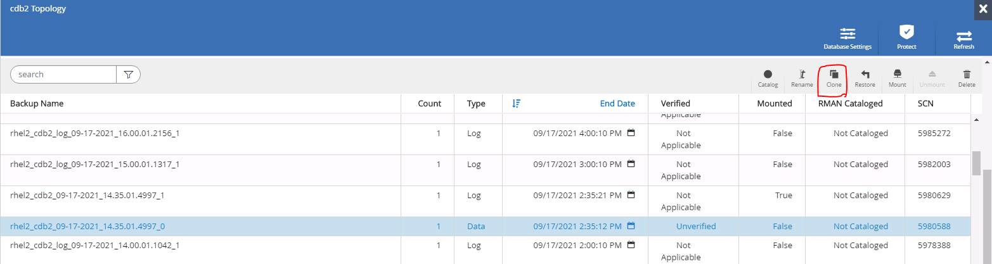Open calendar for 3:00:10 PM backup
Viewport: 992px width, 264px height.
point(631,164)
